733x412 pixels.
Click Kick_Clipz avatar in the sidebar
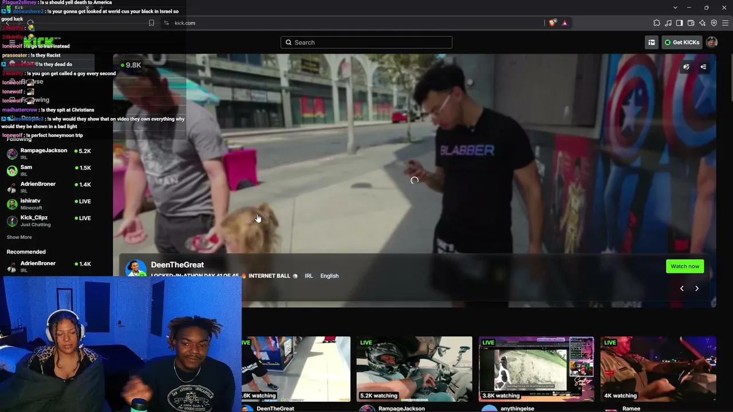tap(12, 221)
